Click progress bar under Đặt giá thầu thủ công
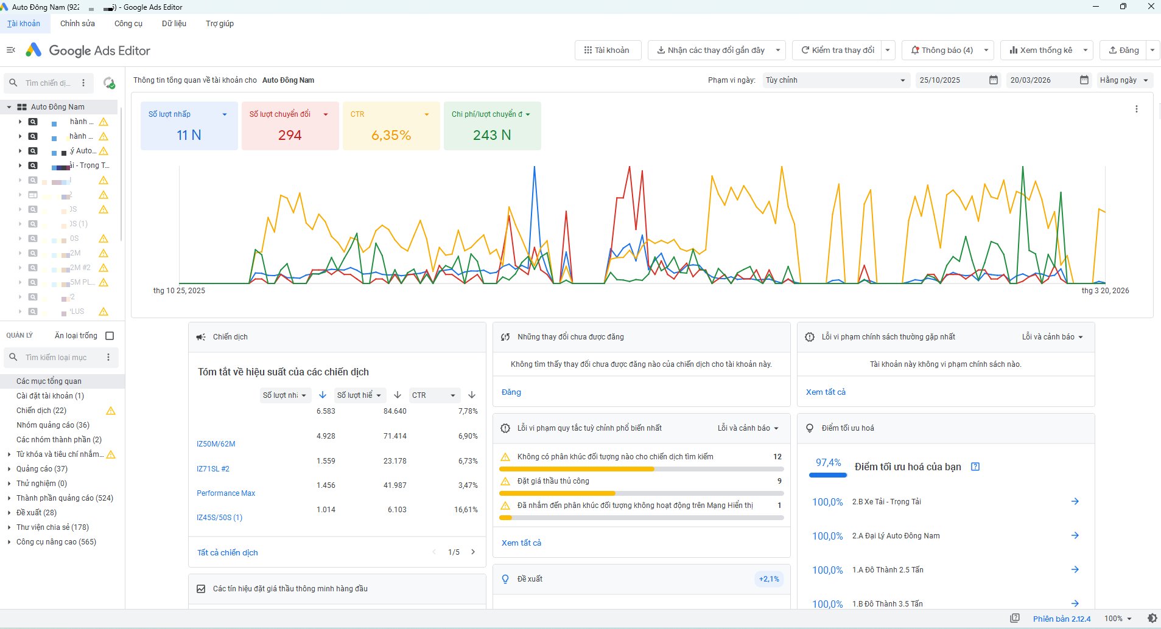Viewport: 1161px width, 629px height. tap(641, 493)
